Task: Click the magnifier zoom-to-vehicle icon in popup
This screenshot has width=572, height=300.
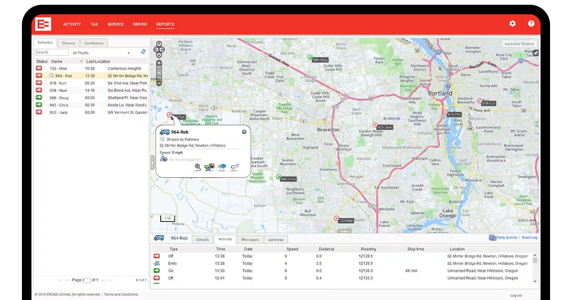Action: coord(197,167)
